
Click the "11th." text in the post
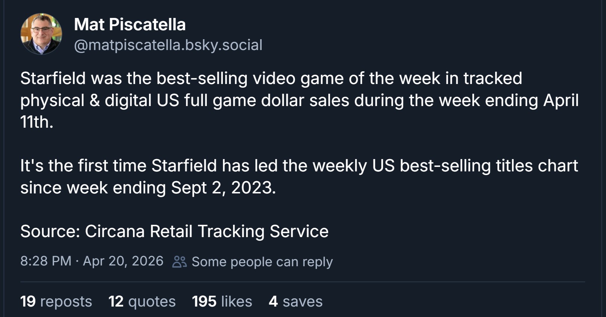(37, 122)
